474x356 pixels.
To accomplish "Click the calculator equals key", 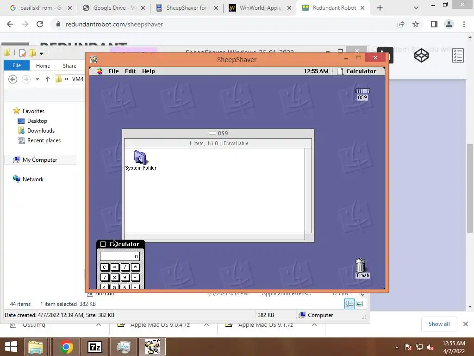I will pyautogui.click(x=115, y=267).
